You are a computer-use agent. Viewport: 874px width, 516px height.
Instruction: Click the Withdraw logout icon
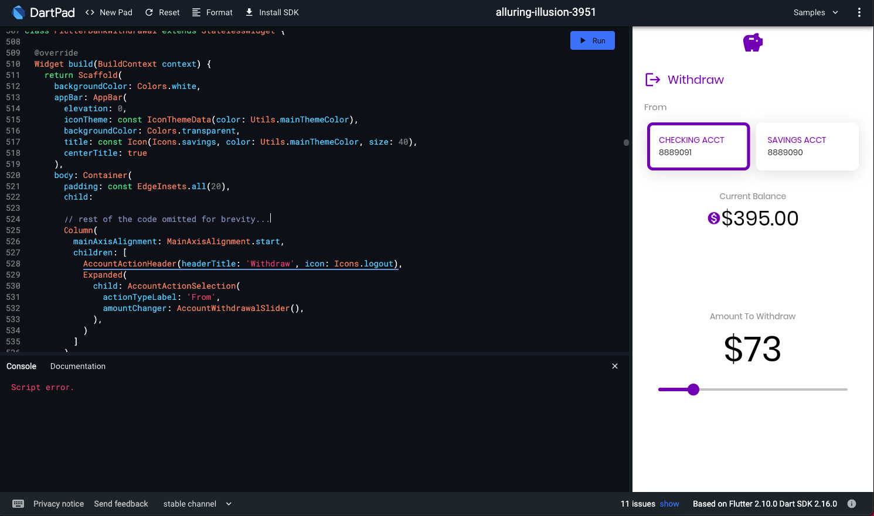pyautogui.click(x=652, y=80)
